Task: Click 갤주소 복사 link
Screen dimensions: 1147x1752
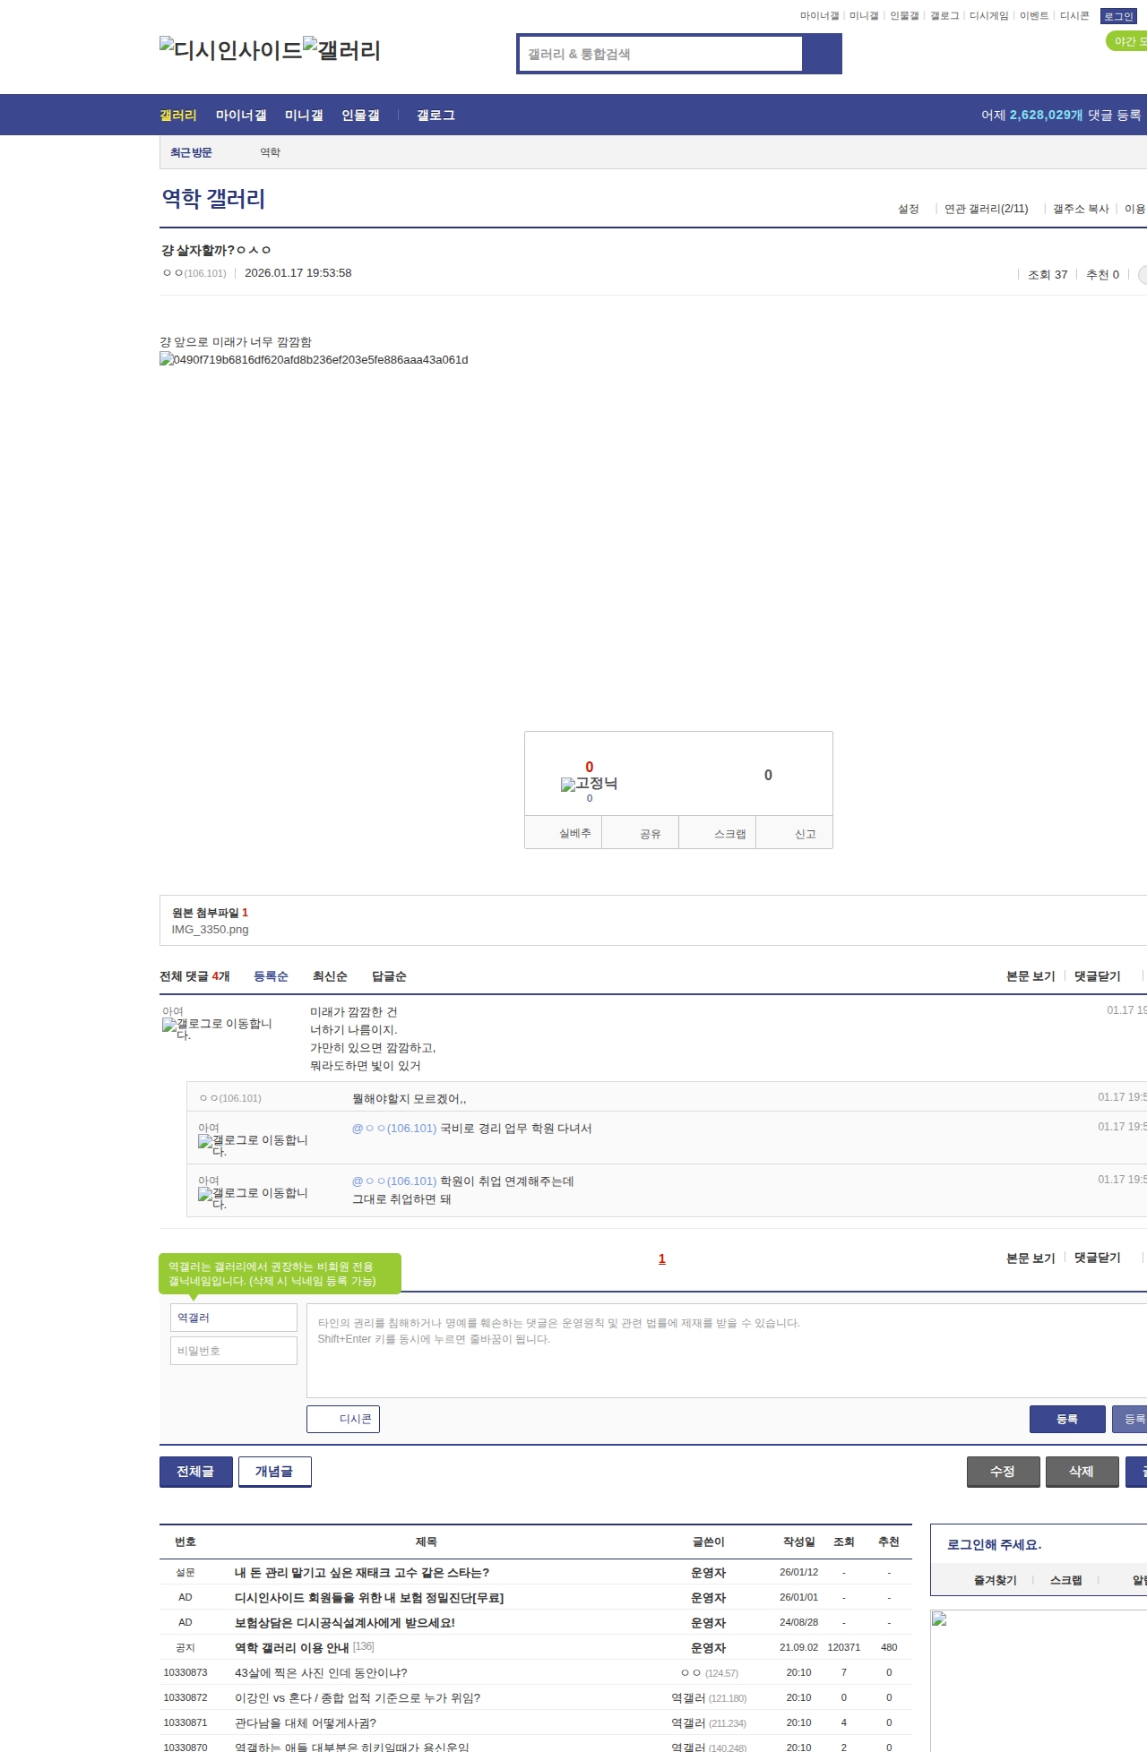Action: click(1081, 209)
